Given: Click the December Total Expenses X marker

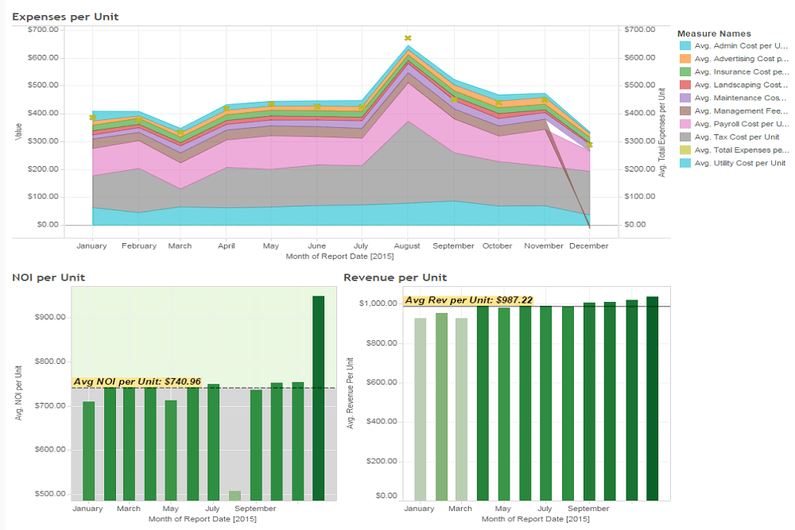Looking at the screenshot, I should [x=589, y=145].
